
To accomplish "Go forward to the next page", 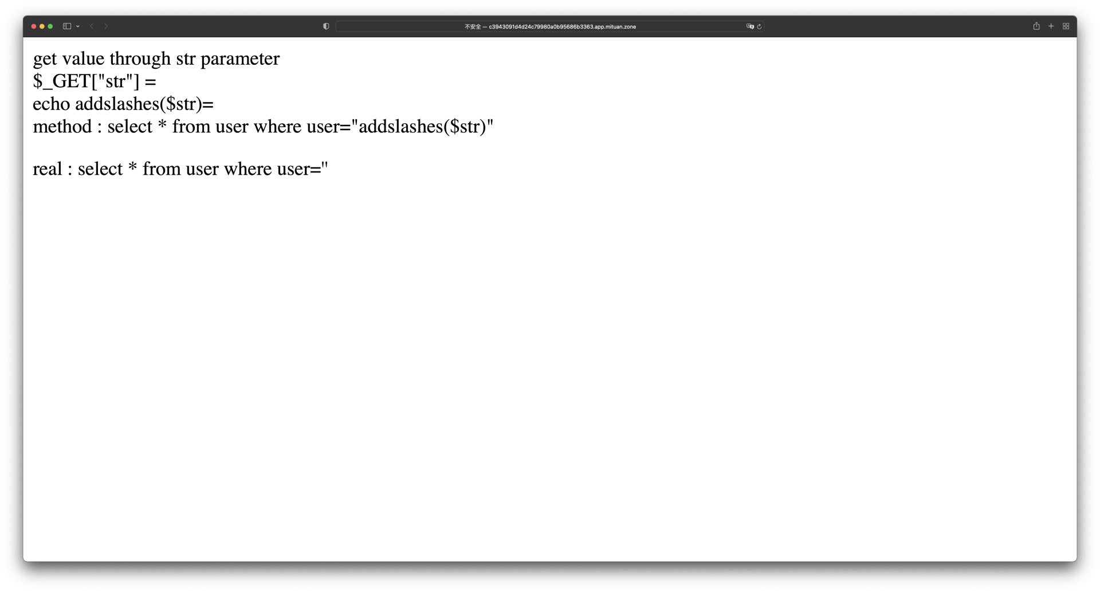I will tap(106, 26).
